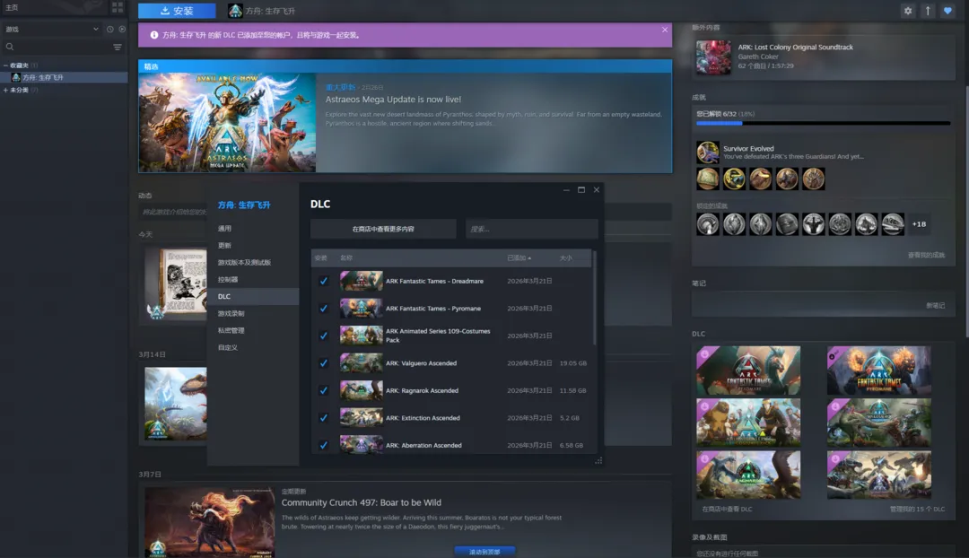Collapse the 收藏夹 favorites group
This screenshot has width=969, height=558.
pyautogui.click(x=5, y=65)
